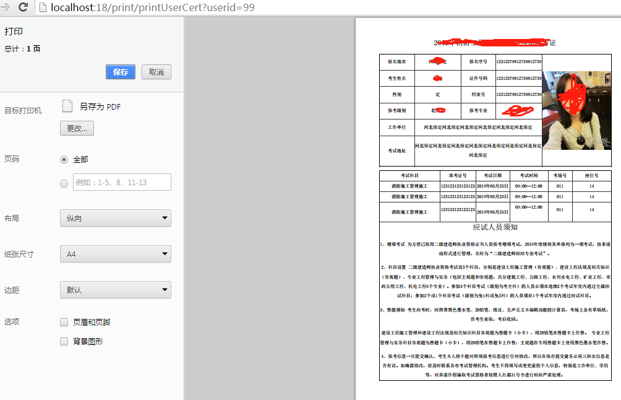Select the 全部 pages radio button

64,159
